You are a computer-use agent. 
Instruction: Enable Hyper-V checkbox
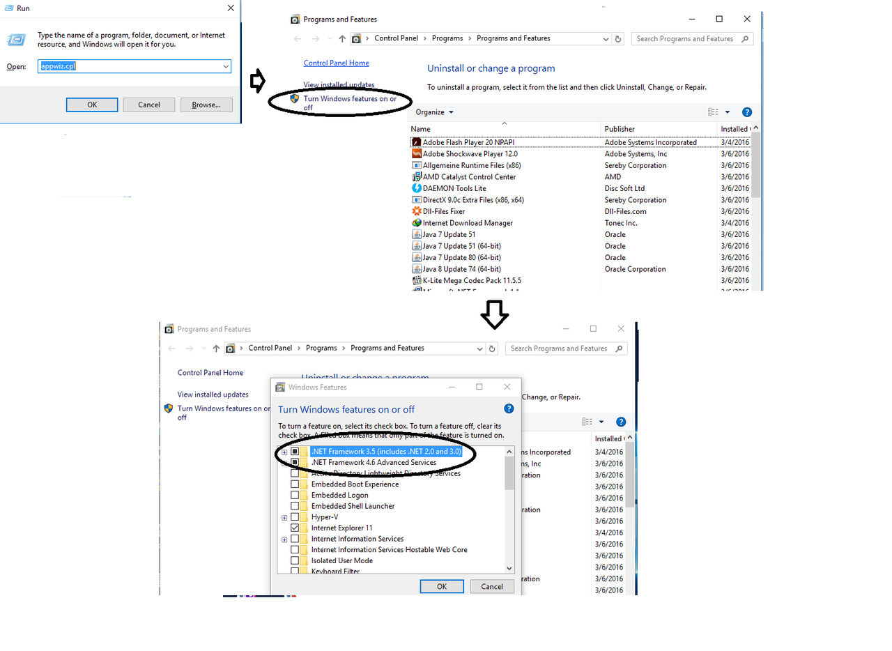click(295, 517)
